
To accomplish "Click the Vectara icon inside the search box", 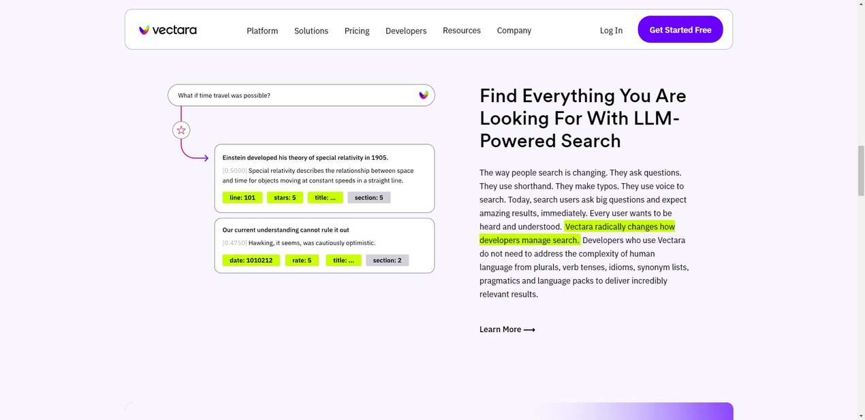I will 424,95.
